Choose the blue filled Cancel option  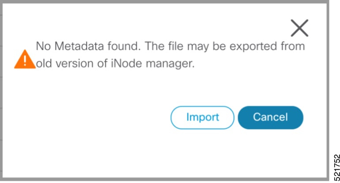(270, 118)
